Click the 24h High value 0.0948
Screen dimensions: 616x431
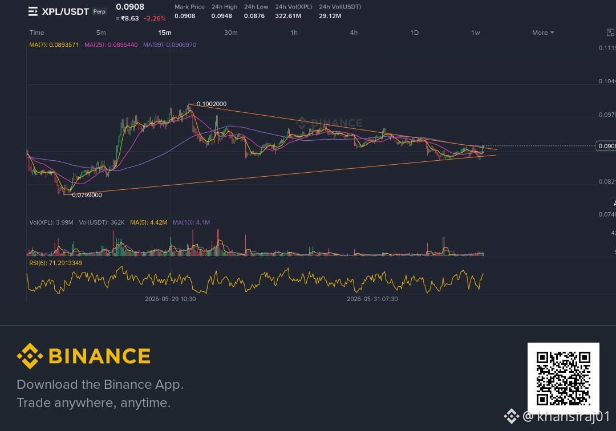221,16
